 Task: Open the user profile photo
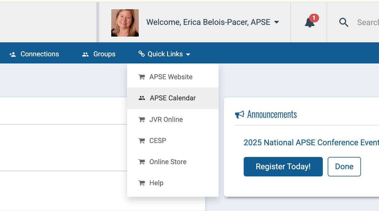pyautogui.click(x=125, y=23)
